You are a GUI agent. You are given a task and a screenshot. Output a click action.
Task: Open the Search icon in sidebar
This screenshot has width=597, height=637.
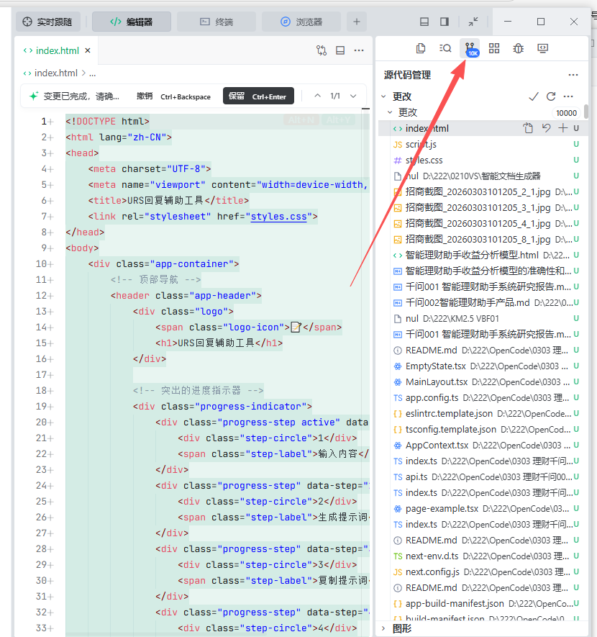(x=445, y=48)
